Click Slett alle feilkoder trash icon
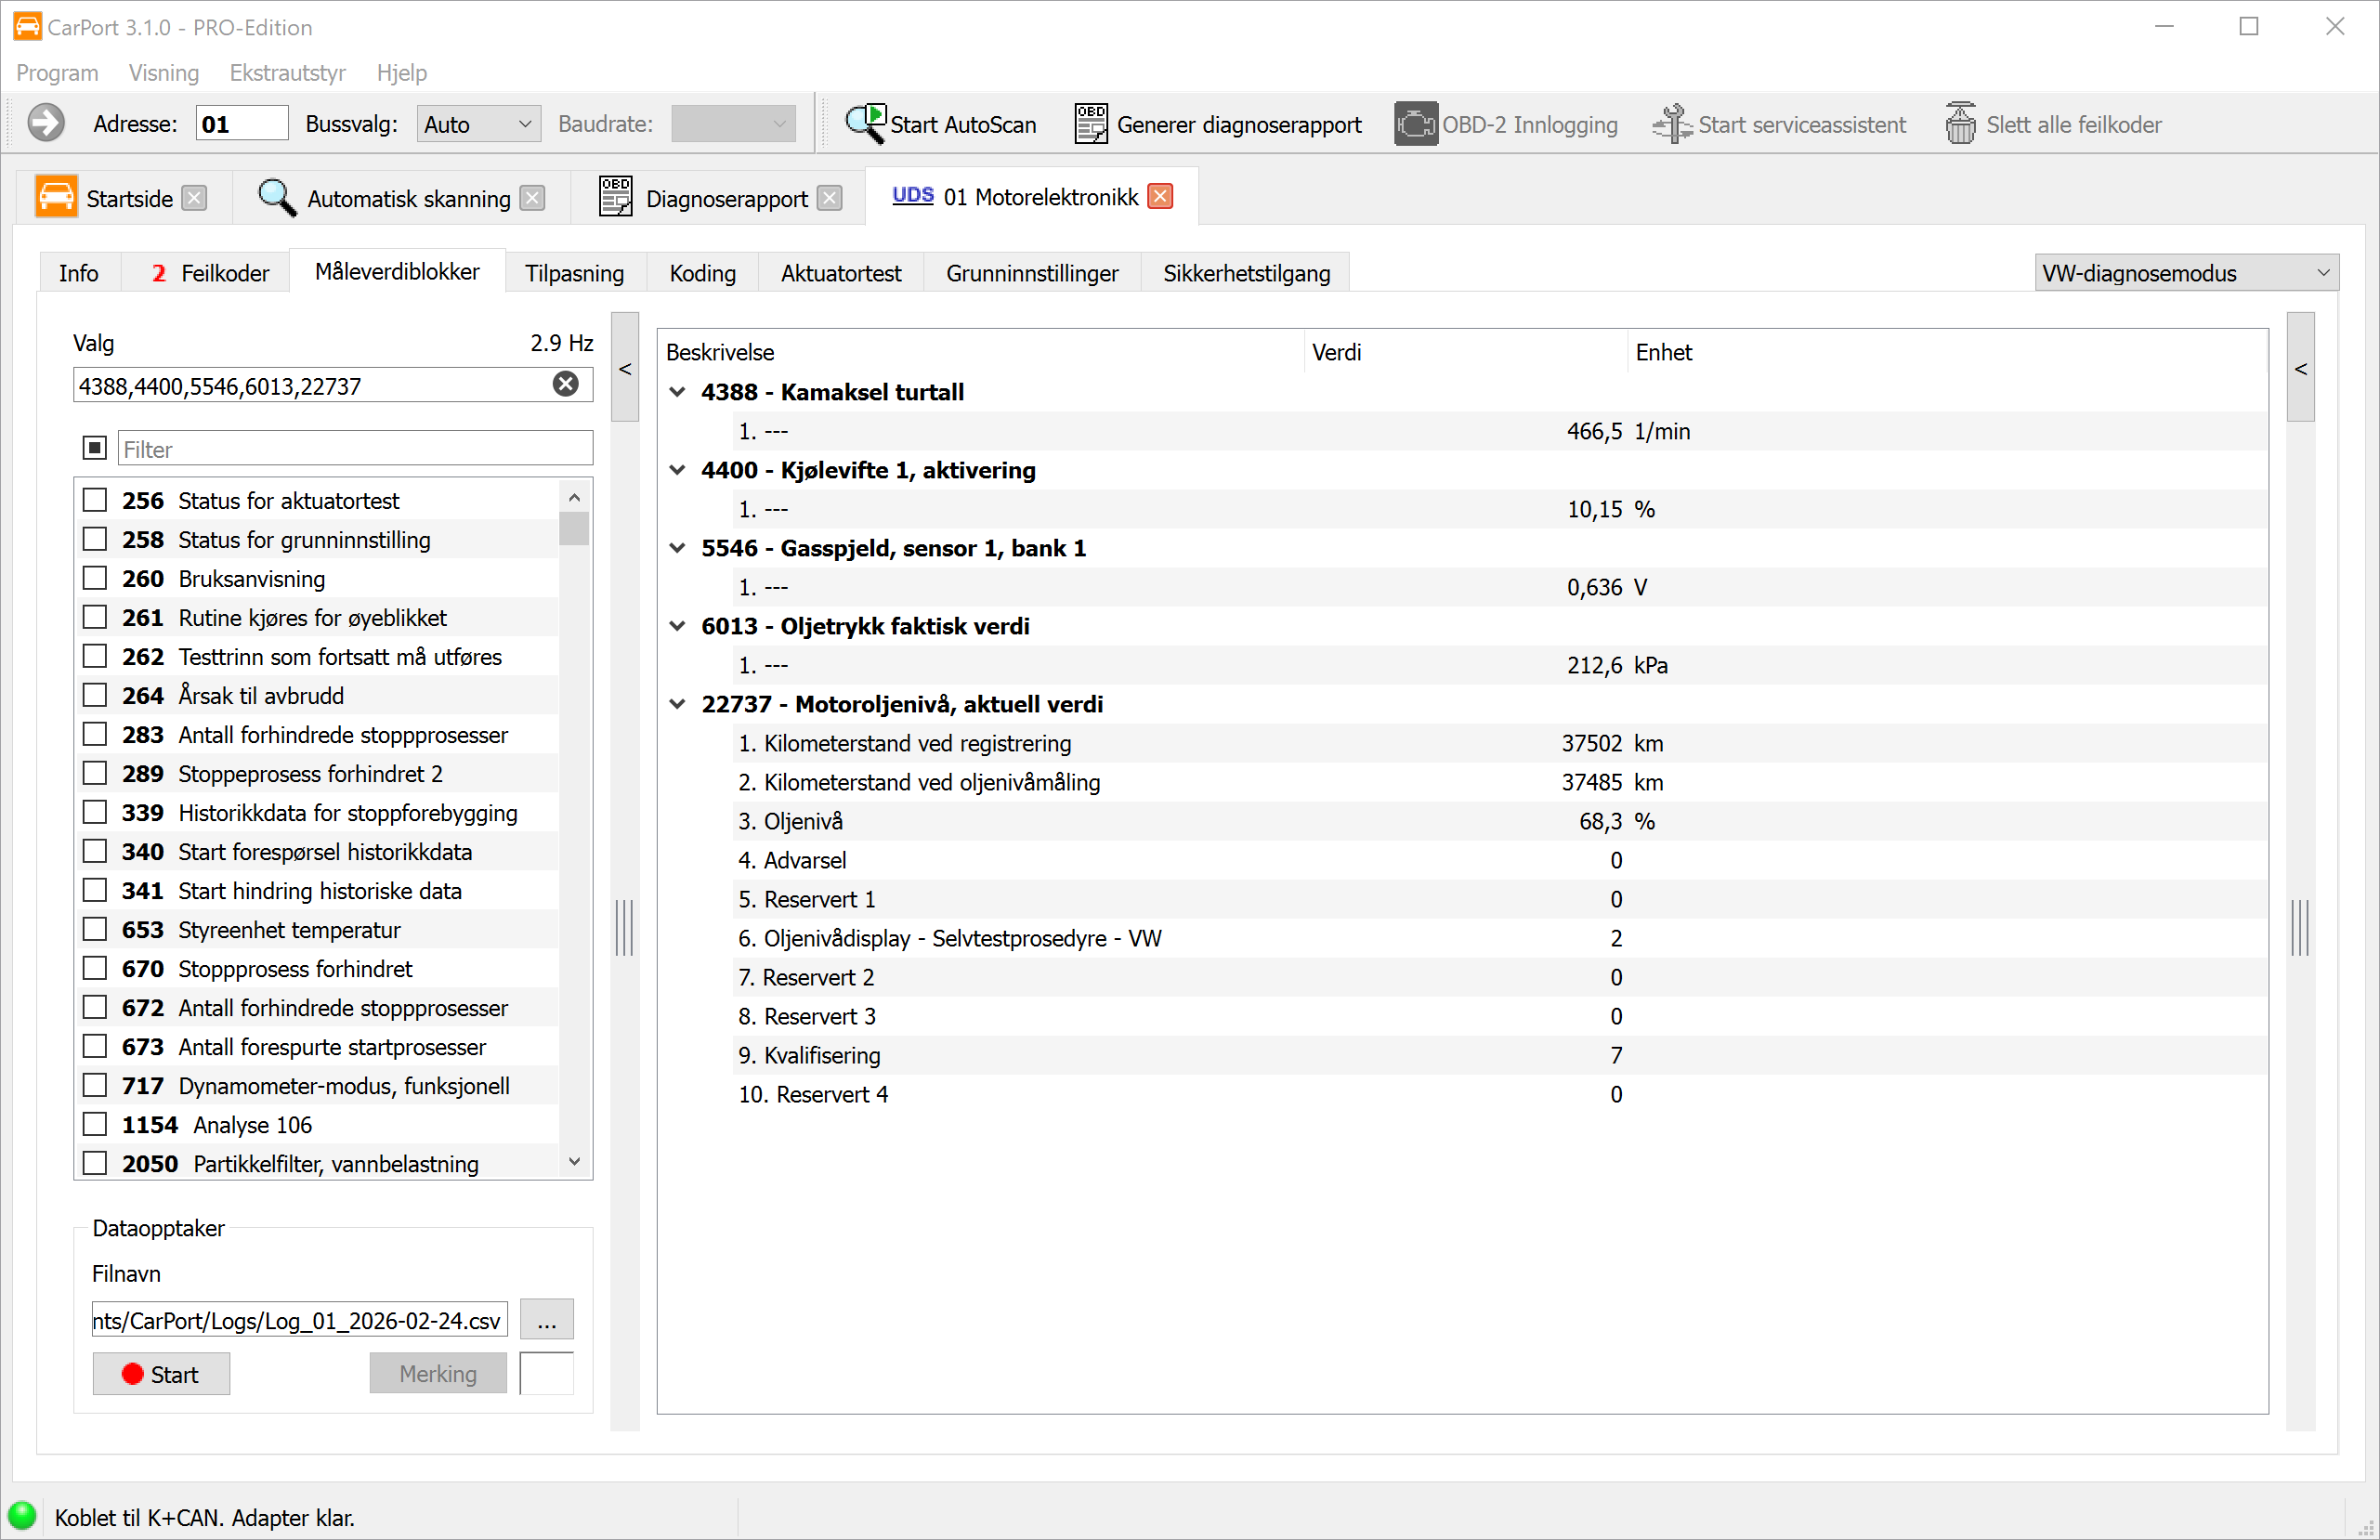This screenshot has width=2380, height=1540. click(1960, 124)
